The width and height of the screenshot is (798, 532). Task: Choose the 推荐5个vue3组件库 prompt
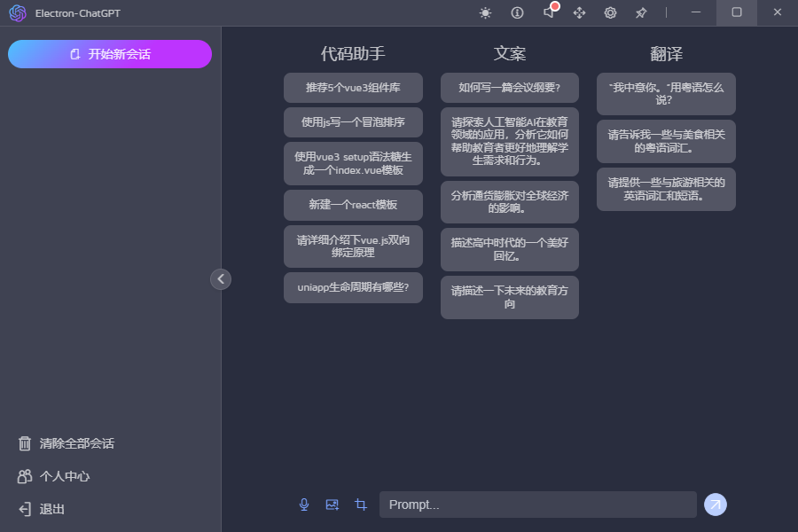[x=353, y=88]
